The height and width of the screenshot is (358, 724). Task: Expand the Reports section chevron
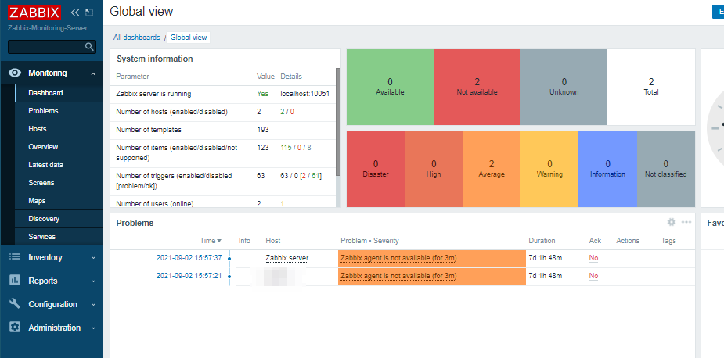(93, 281)
